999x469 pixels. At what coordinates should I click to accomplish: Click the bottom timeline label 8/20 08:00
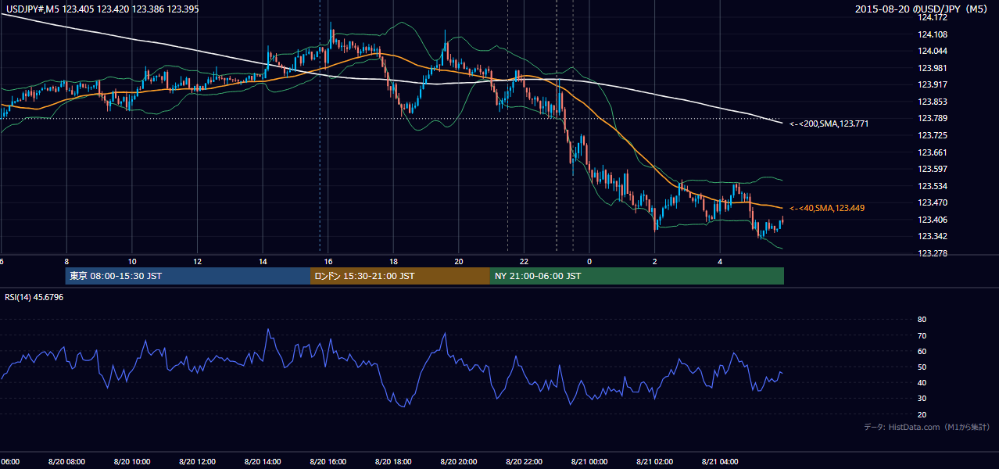pos(66,461)
